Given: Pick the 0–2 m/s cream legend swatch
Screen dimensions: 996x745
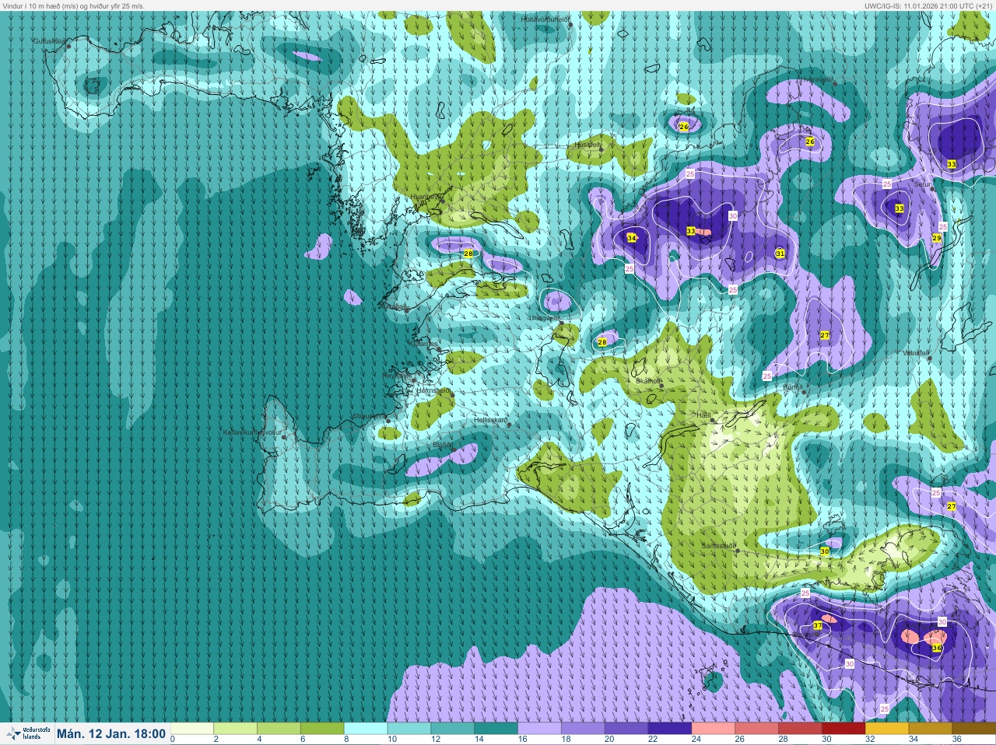Looking at the screenshot, I should point(192,729).
